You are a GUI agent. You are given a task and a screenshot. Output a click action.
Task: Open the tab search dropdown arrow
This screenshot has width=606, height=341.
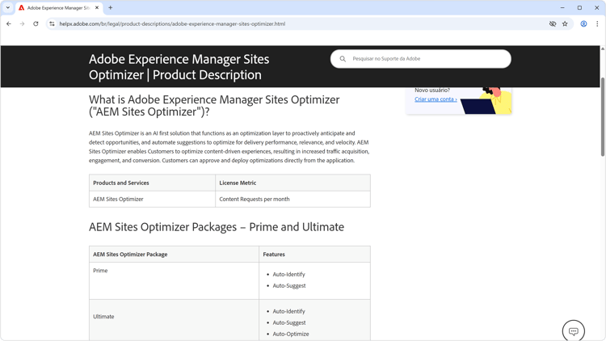click(8, 7)
